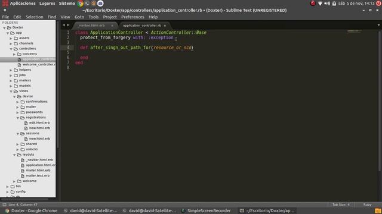The width and height of the screenshot is (382, 214).
Task: Switch to SimpleScreenRecorder in taskbar
Action: pos(206,210)
